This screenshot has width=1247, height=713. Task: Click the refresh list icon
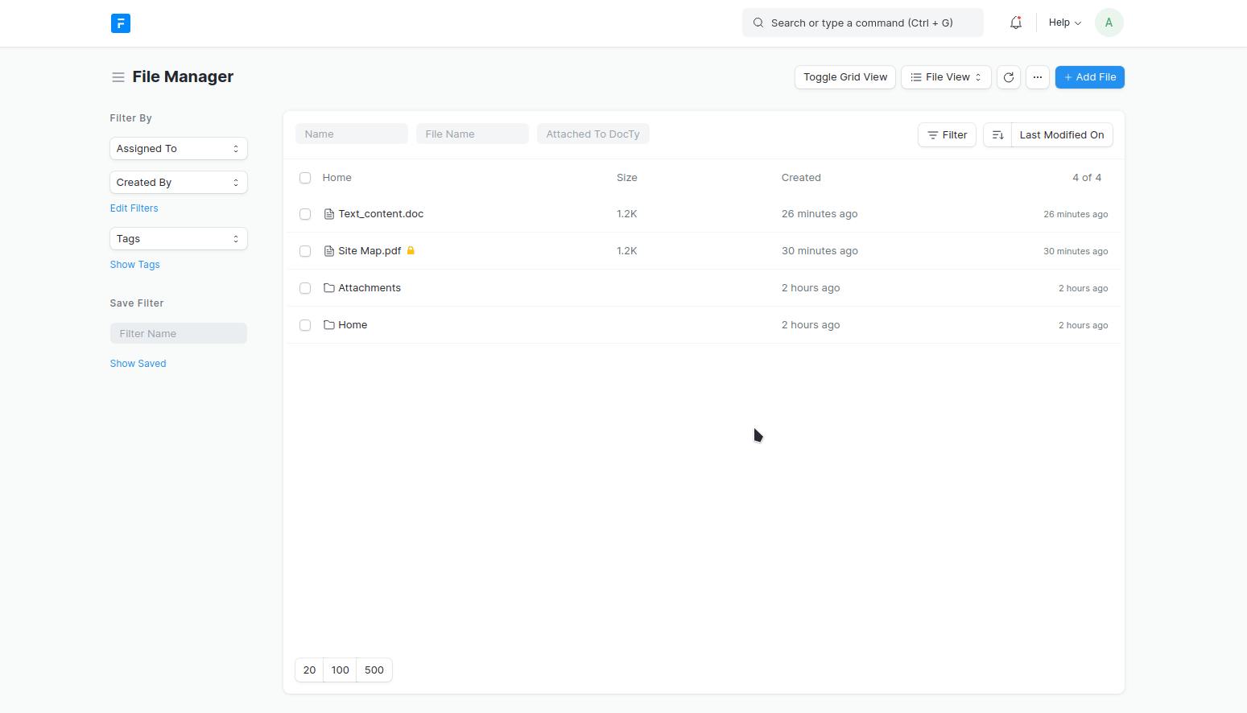[x=1008, y=76]
